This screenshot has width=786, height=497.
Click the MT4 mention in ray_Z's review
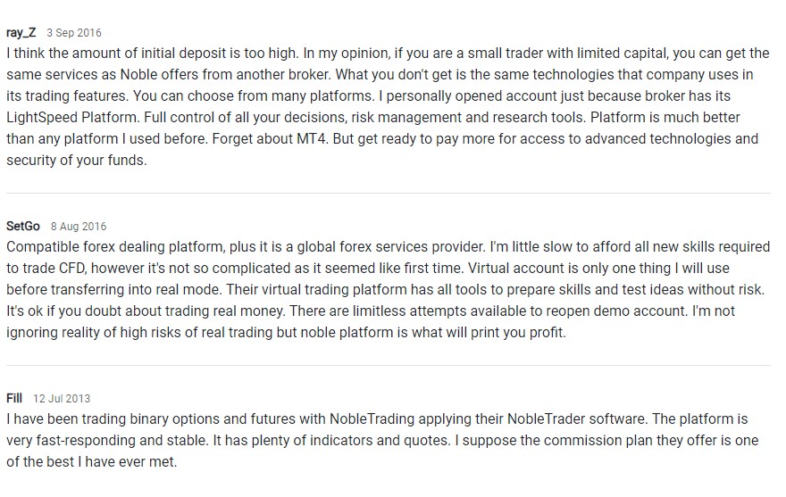click(x=311, y=139)
